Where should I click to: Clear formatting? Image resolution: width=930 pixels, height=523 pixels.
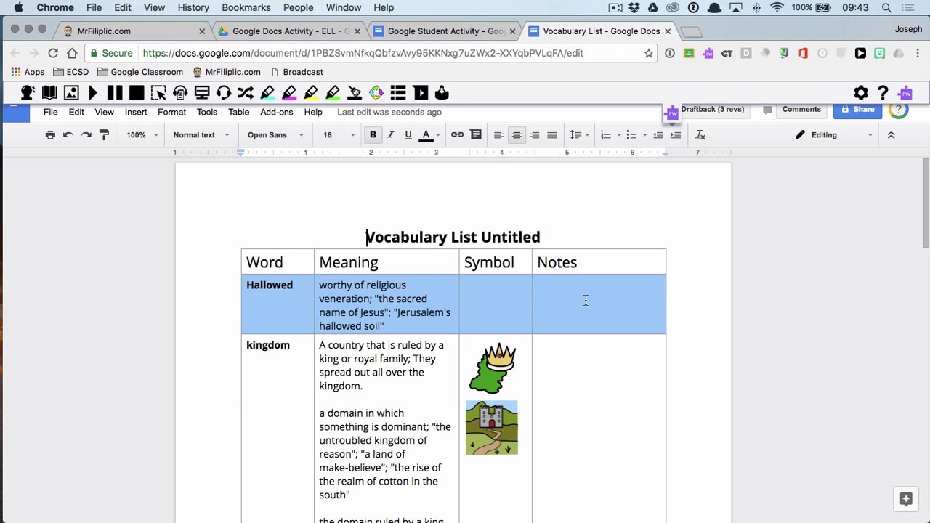coord(700,135)
